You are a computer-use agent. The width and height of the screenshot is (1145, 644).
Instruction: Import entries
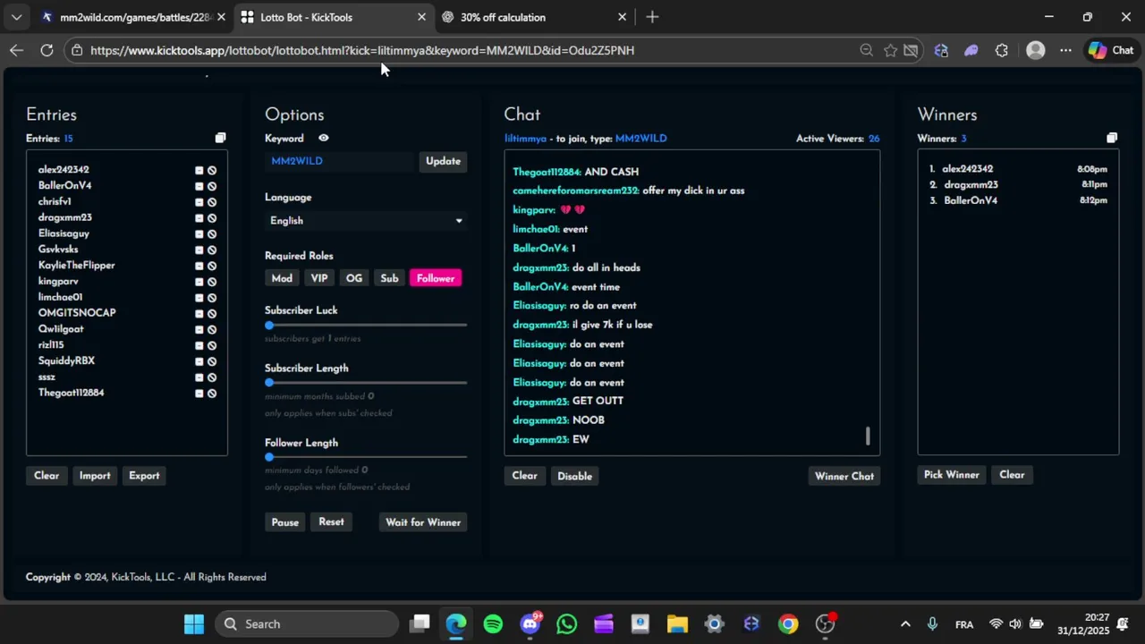95,476
